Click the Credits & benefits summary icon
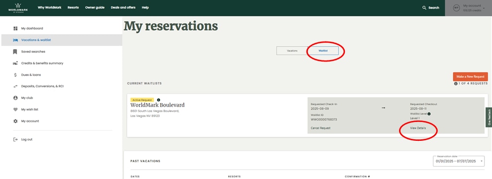This screenshot has height=179, width=492. tap(15, 63)
